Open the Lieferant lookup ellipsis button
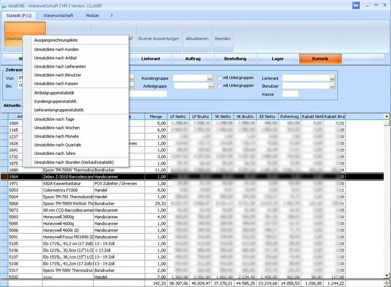Screen dimensions: 391x287 pyautogui.click(x=332, y=78)
